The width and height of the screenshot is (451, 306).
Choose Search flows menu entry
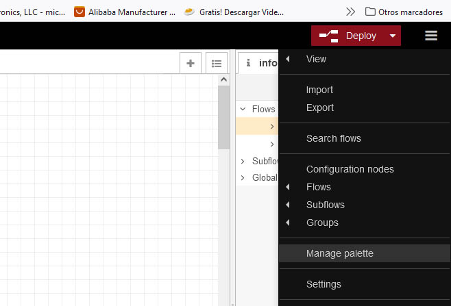[x=365, y=138]
